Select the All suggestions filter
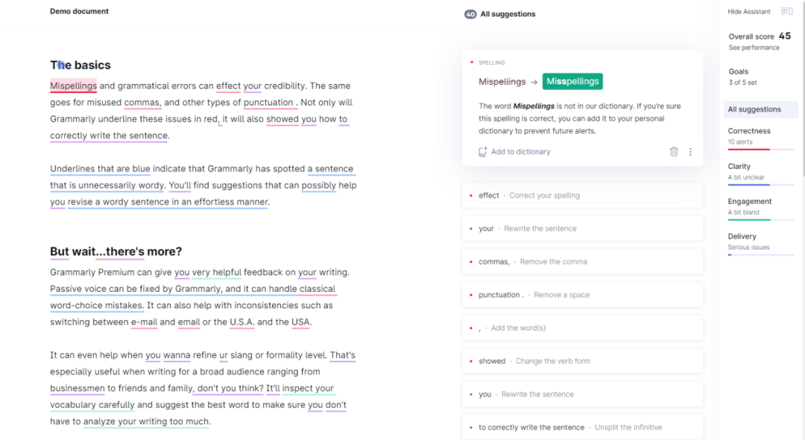Viewport: 805px width, 440px height. pos(755,109)
